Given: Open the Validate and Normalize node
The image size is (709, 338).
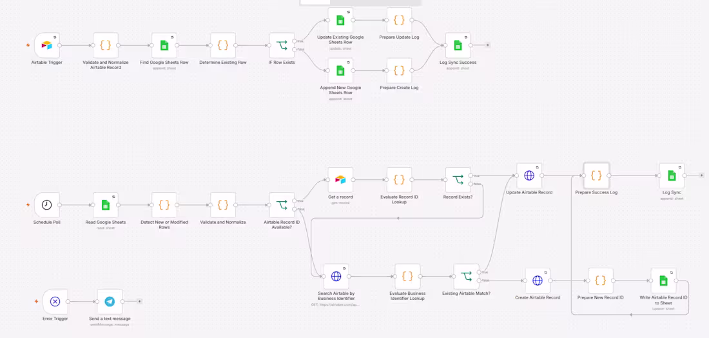Looking at the screenshot, I should click(223, 205).
